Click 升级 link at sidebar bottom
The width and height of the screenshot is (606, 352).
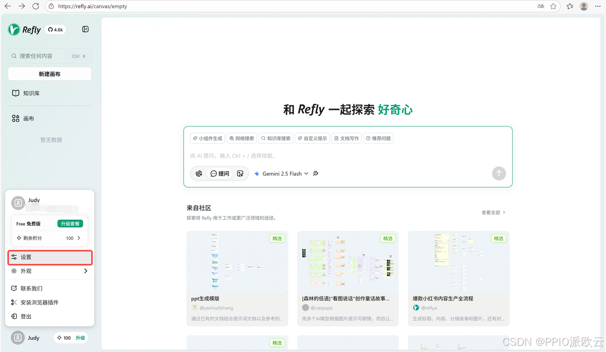tap(80, 338)
